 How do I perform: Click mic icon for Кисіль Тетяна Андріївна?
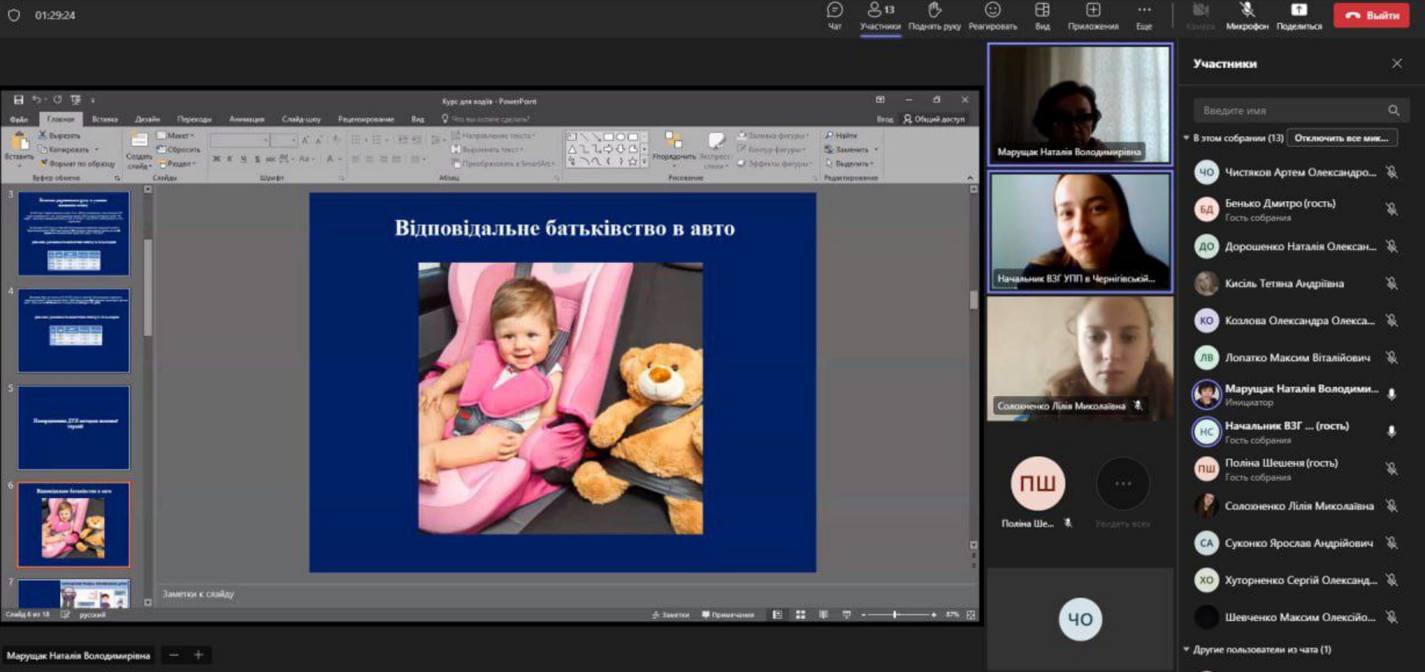point(1391,283)
